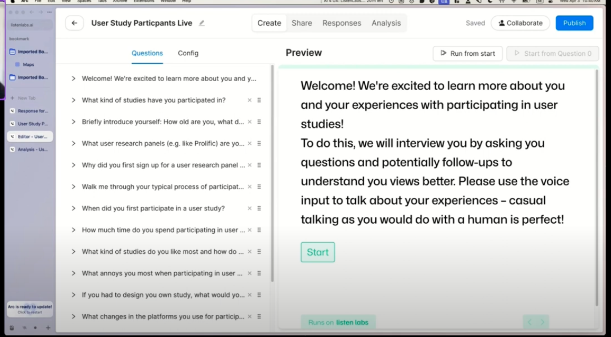Click the previous arrow in preview footer
Image resolution: width=611 pixels, height=337 pixels.
point(529,322)
